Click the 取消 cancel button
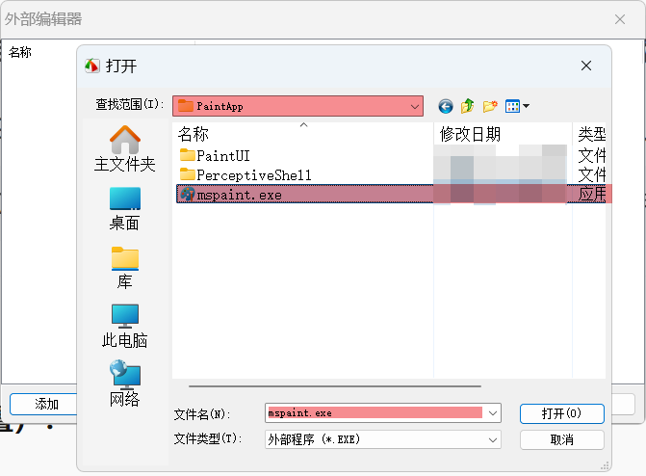 click(562, 440)
